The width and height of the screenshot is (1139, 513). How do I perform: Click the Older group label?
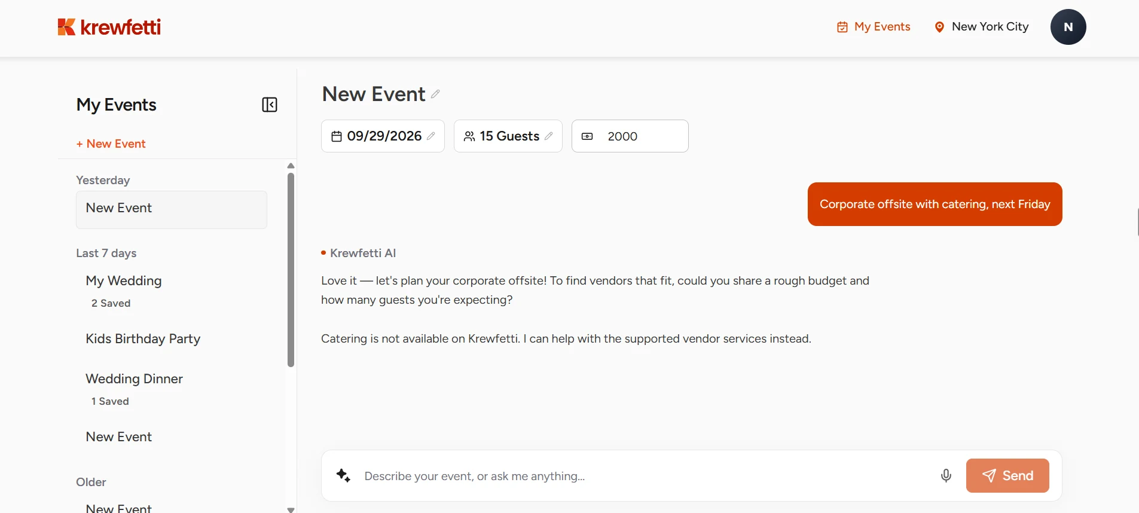pyautogui.click(x=91, y=482)
